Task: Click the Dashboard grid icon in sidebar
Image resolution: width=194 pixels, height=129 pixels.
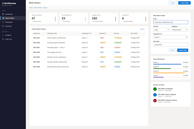Action: [3, 14]
